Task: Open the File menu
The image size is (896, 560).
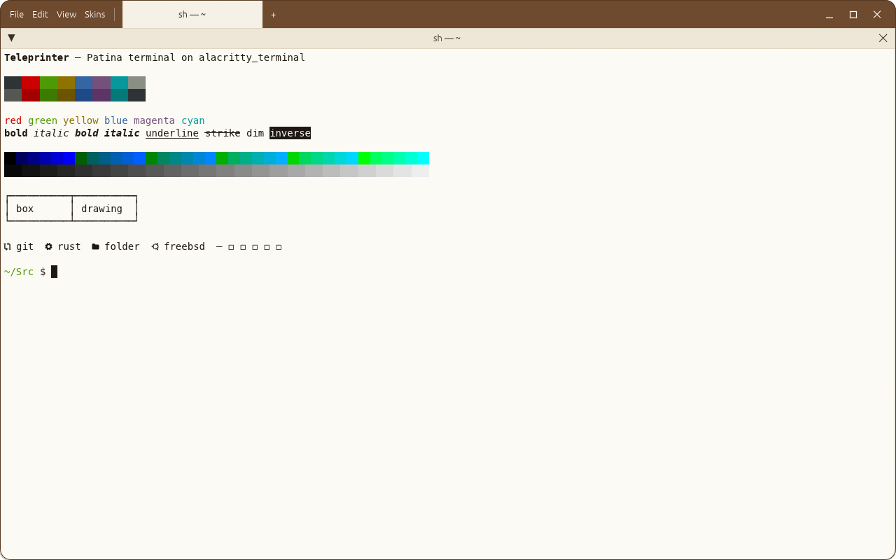Action: (17, 14)
